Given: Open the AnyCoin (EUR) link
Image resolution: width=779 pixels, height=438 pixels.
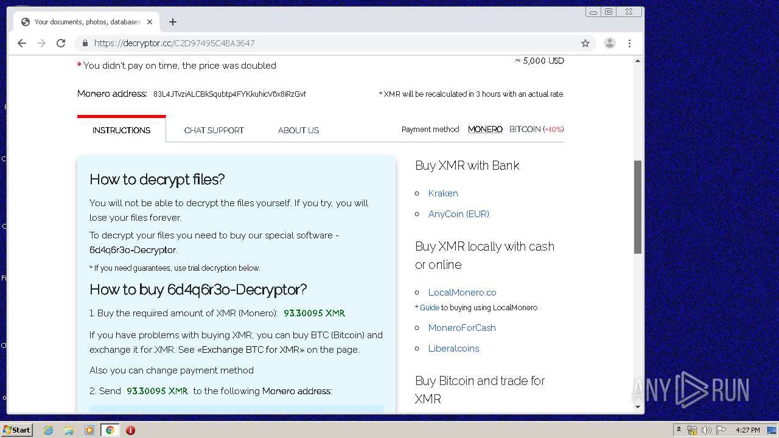Looking at the screenshot, I should pos(459,214).
